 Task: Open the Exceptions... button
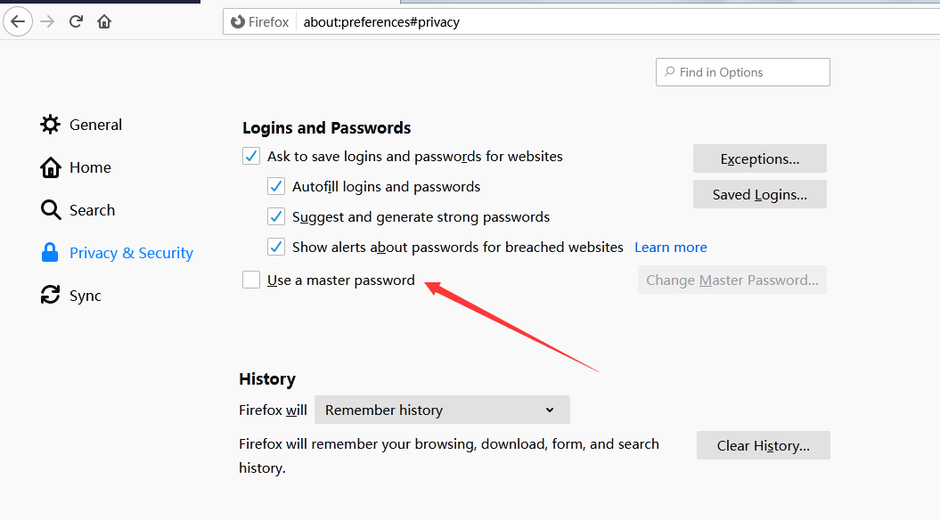(759, 158)
